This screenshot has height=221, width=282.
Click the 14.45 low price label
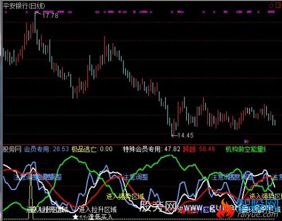point(186,135)
